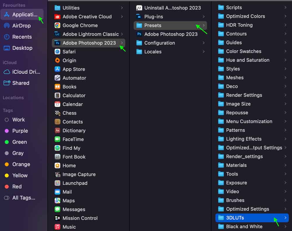Select the Adobe Lightroom Classic icon
The image size is (292, 231).
pos(58,34)
